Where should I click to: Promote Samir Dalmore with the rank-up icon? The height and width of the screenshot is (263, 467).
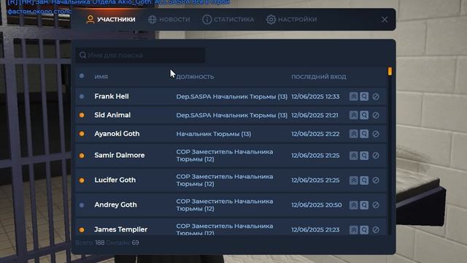tap(353, 156)
